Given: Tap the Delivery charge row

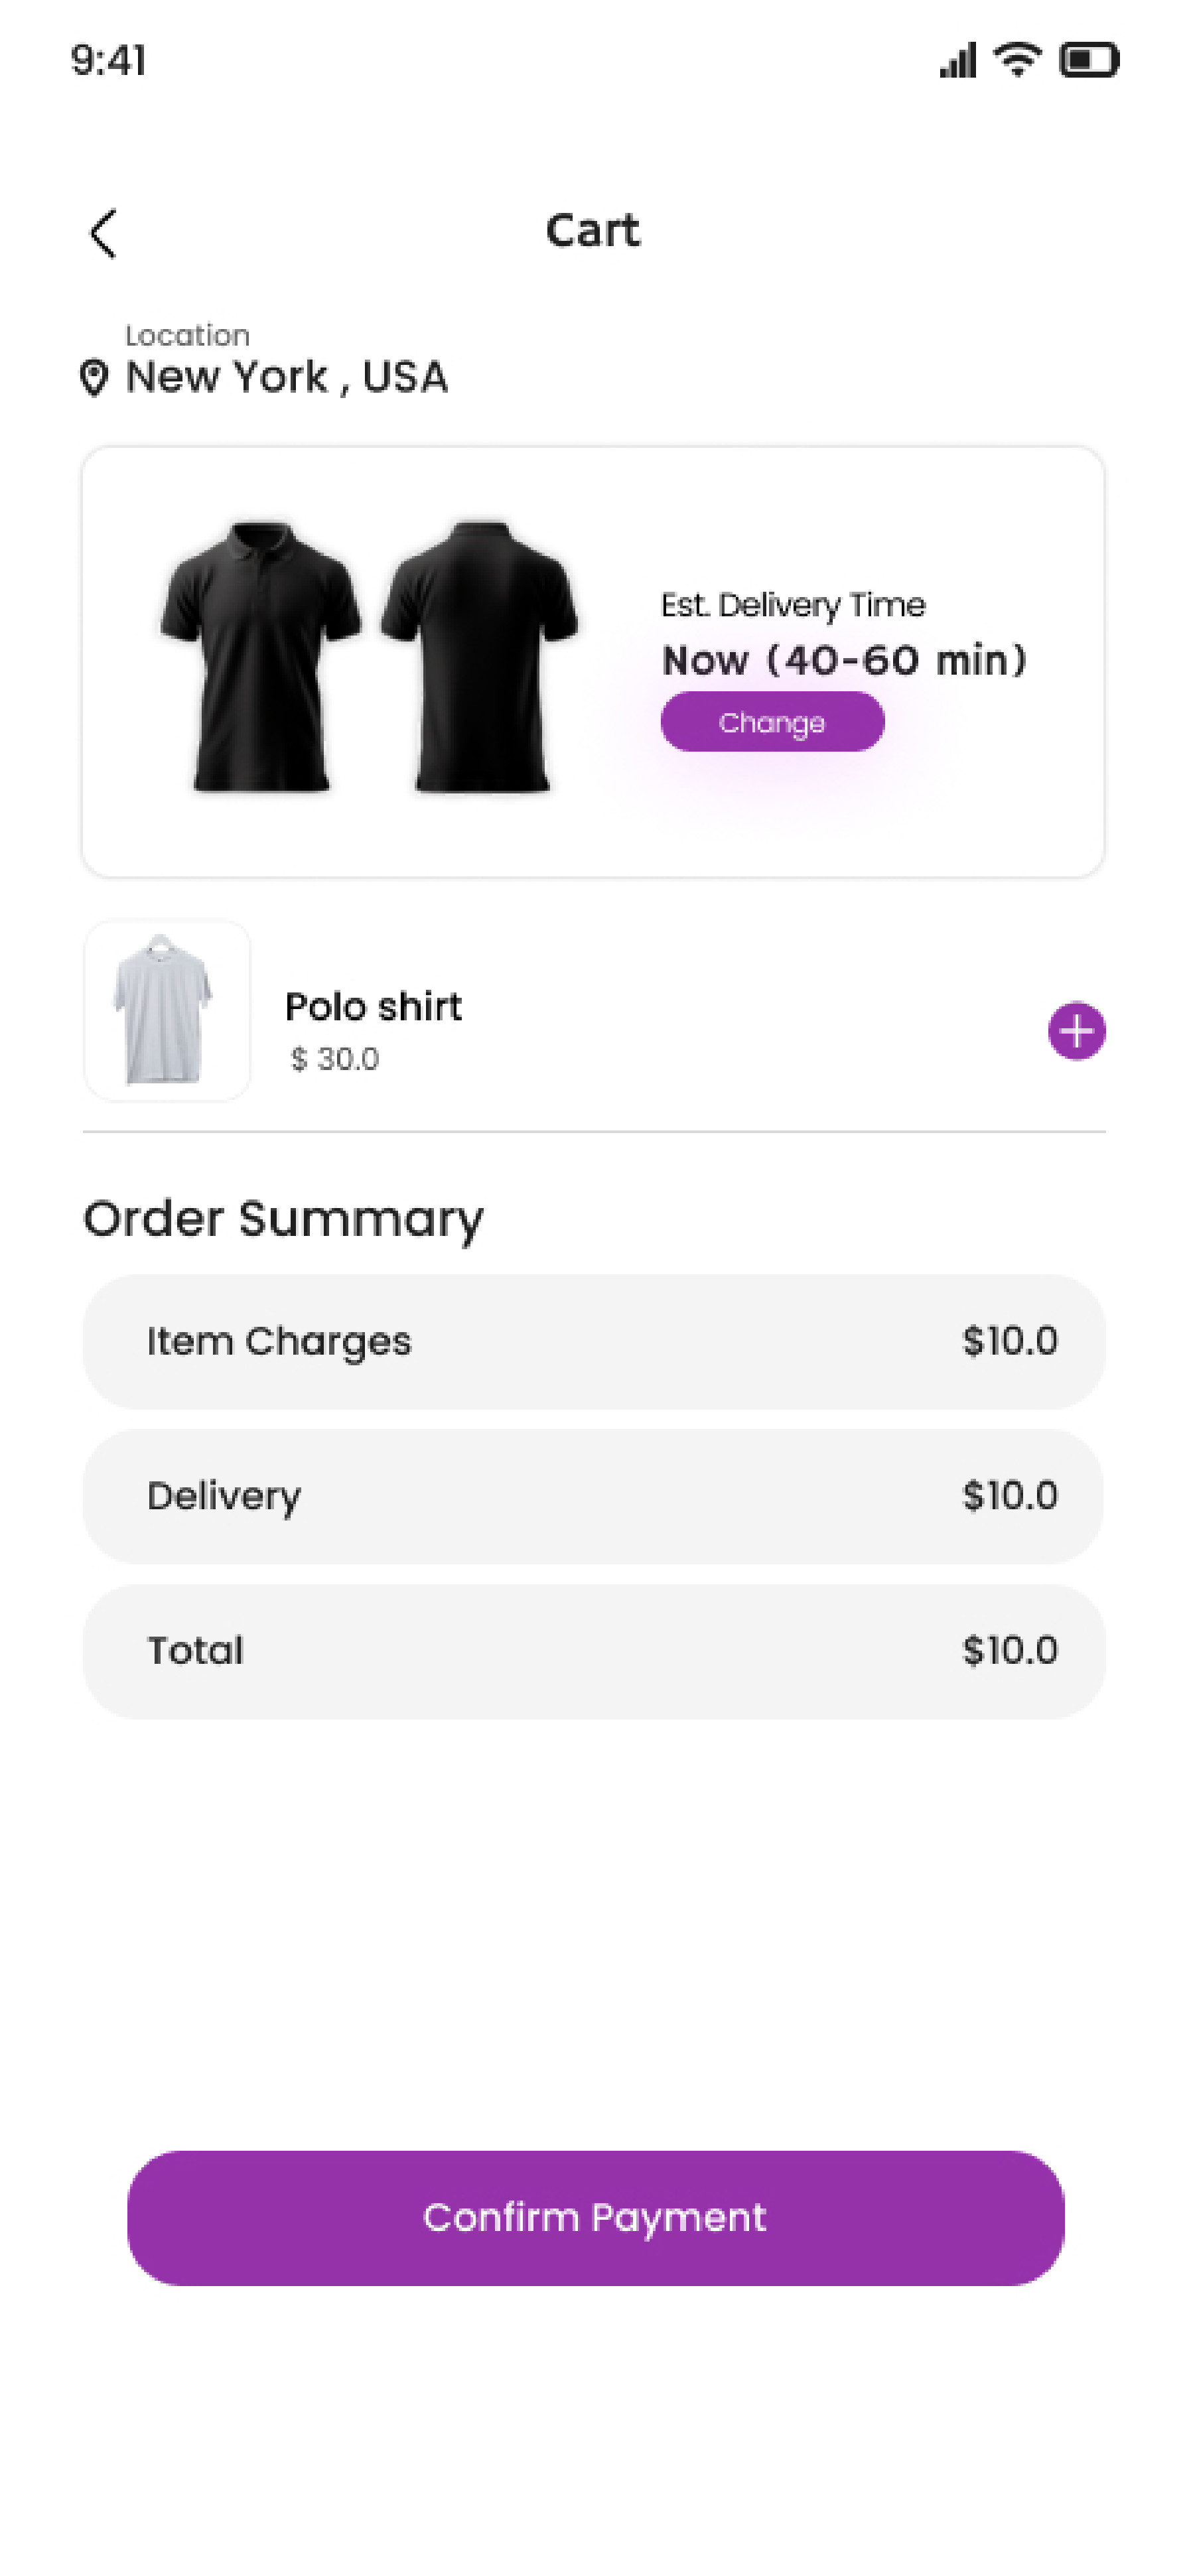Looking at the screenshot, I should point(594,1496).
